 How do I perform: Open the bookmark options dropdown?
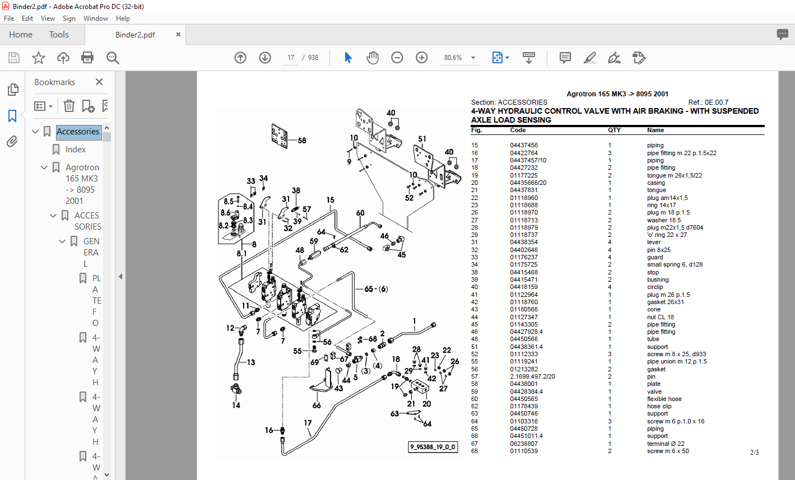pyautogui.click(x=44, y=106)
